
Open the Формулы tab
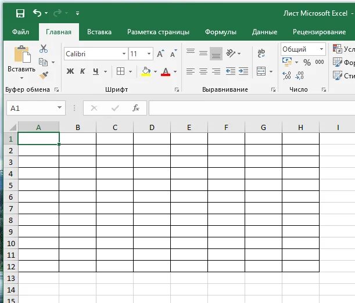tap(221, 32)
